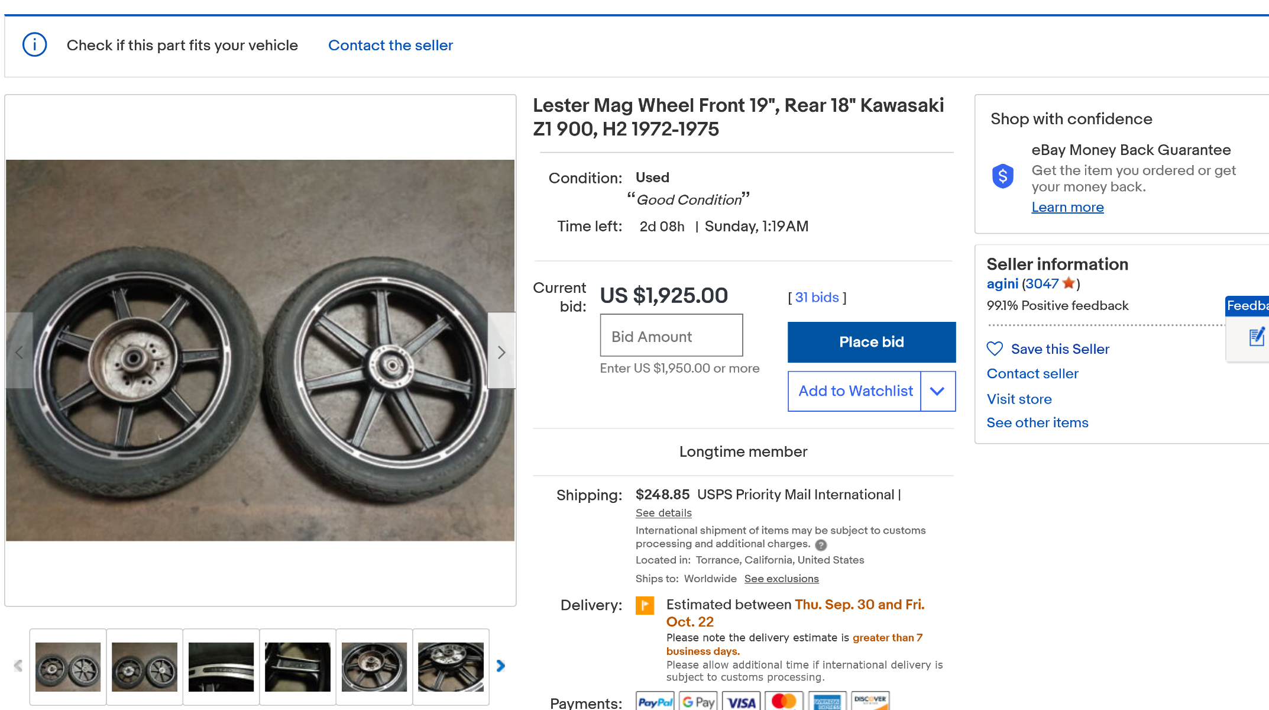Open seller's Visit store link
This screenshot has height=710, width=1269.
1019,399
